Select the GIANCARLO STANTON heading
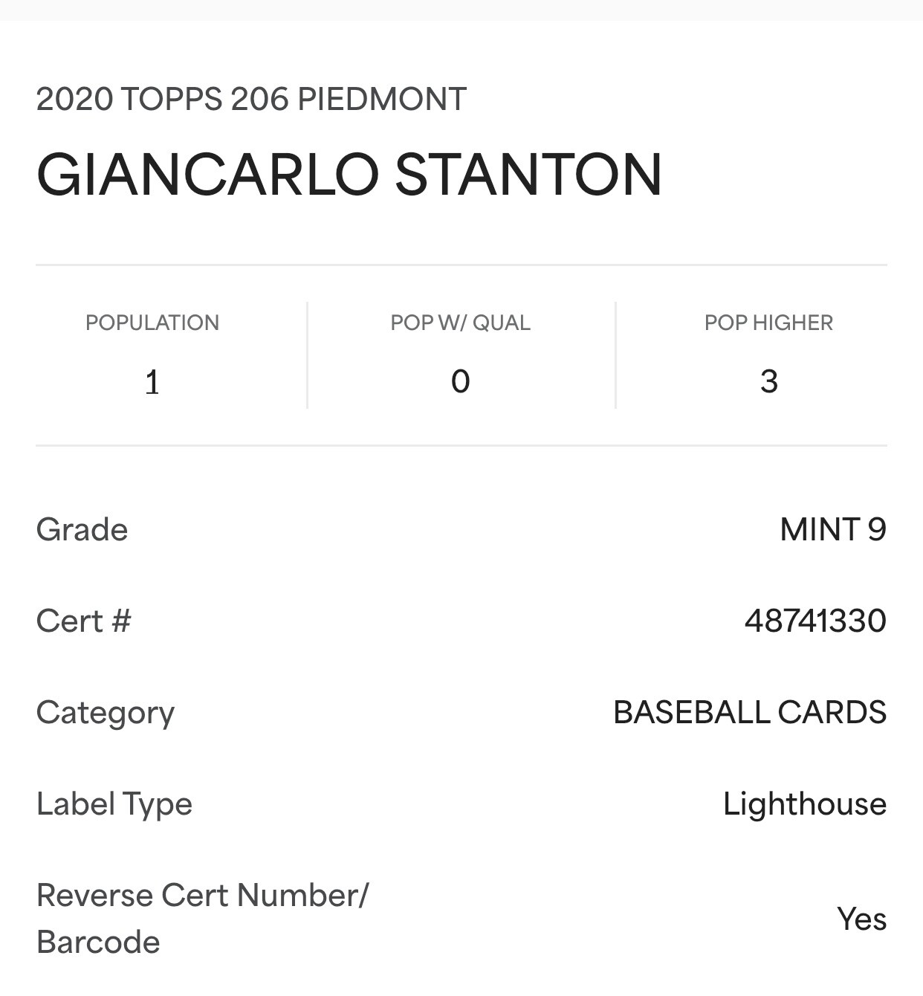 coord(349,175)
